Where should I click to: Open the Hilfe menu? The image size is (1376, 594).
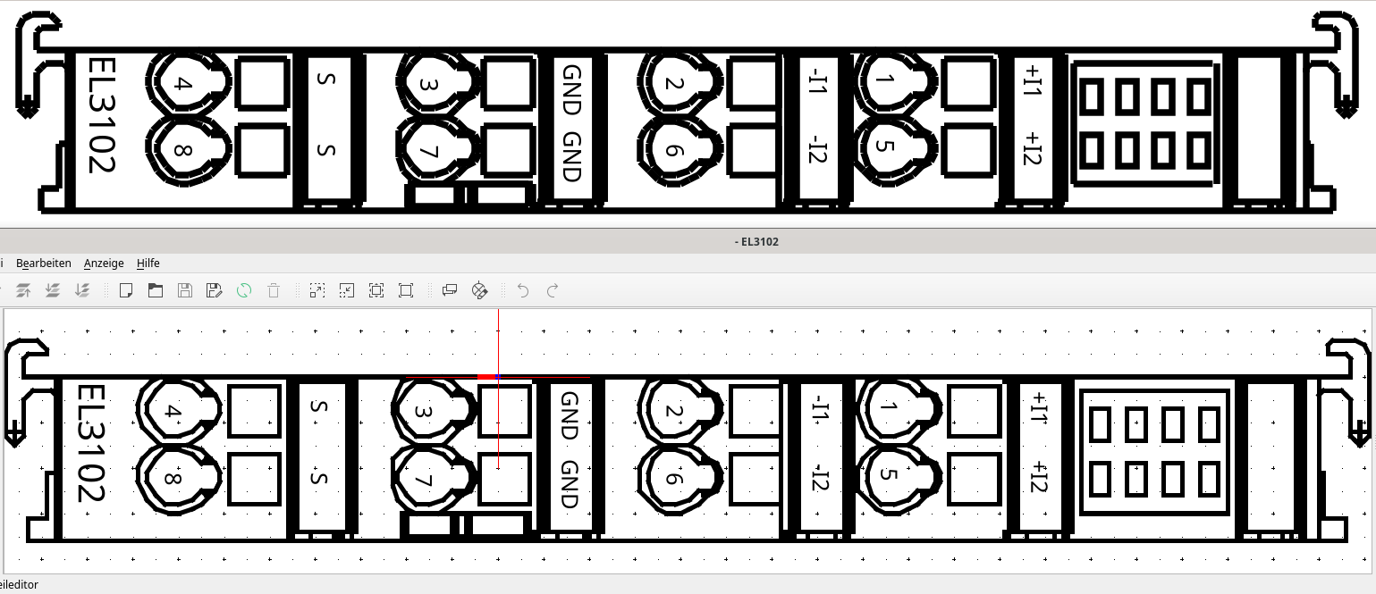point(148,264)
